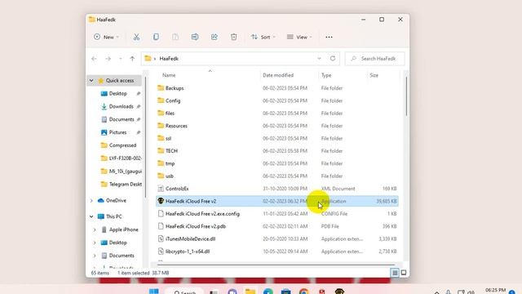The image size is (522, 294).
Task: Switch to Large icons view layout
Action: [x=404, y=273]
